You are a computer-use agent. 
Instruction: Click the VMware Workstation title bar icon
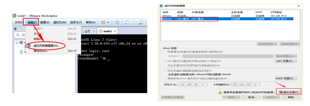pyautogui.click(x=14, y=16)
